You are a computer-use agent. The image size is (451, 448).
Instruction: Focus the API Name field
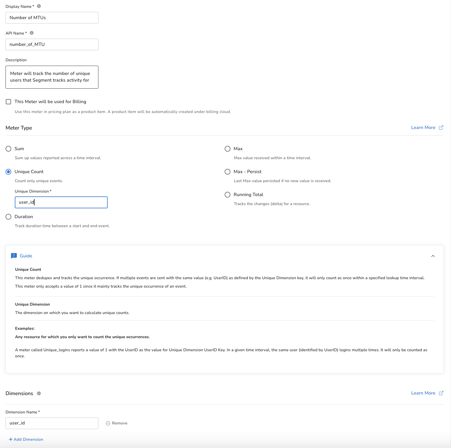[x=52, y=44]
